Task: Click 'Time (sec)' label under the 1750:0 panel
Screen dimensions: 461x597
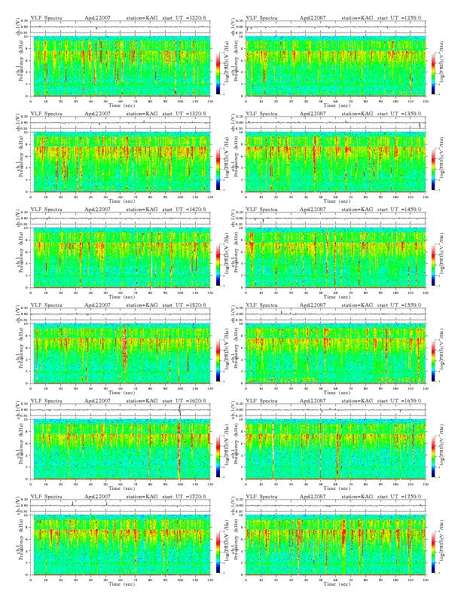Action: [336, 583]
